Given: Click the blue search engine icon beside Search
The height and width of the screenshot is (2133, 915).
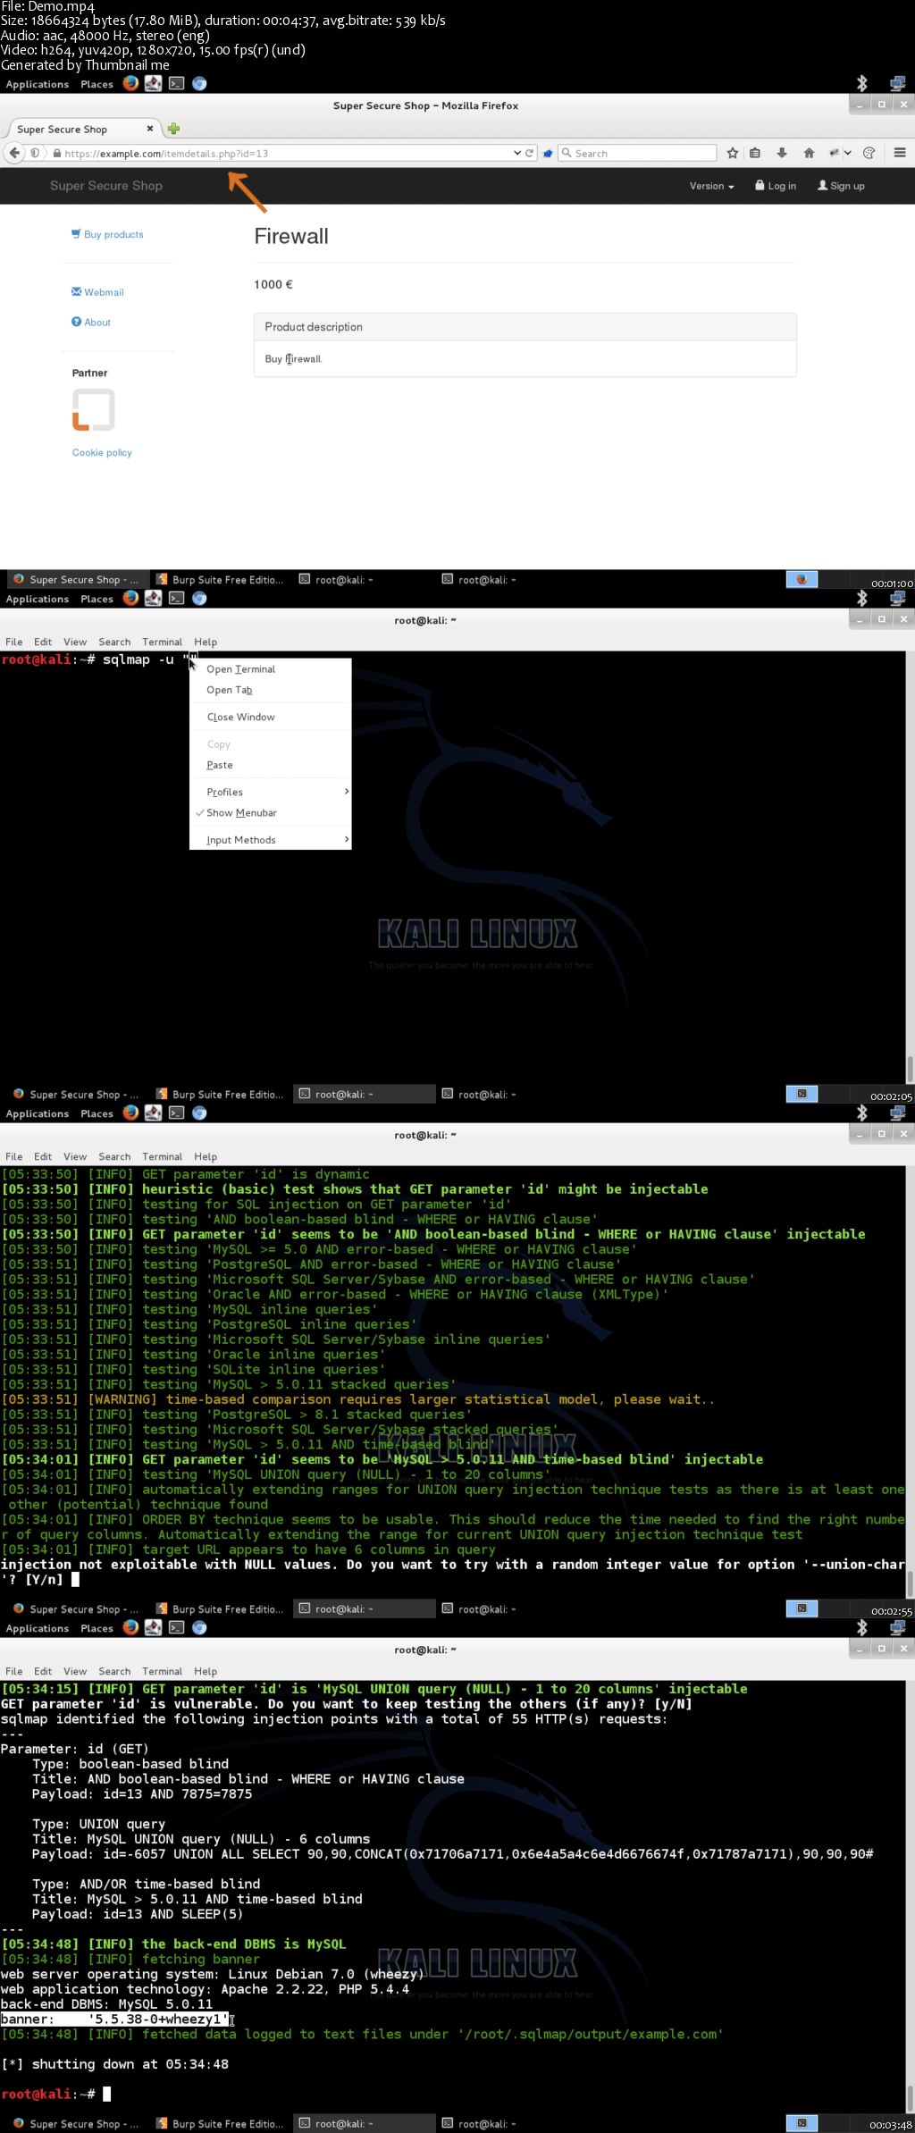Looking at the screenshot, I should [548, 153].
